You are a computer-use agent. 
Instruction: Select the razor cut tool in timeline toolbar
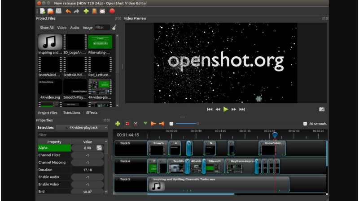coord(136,124)
